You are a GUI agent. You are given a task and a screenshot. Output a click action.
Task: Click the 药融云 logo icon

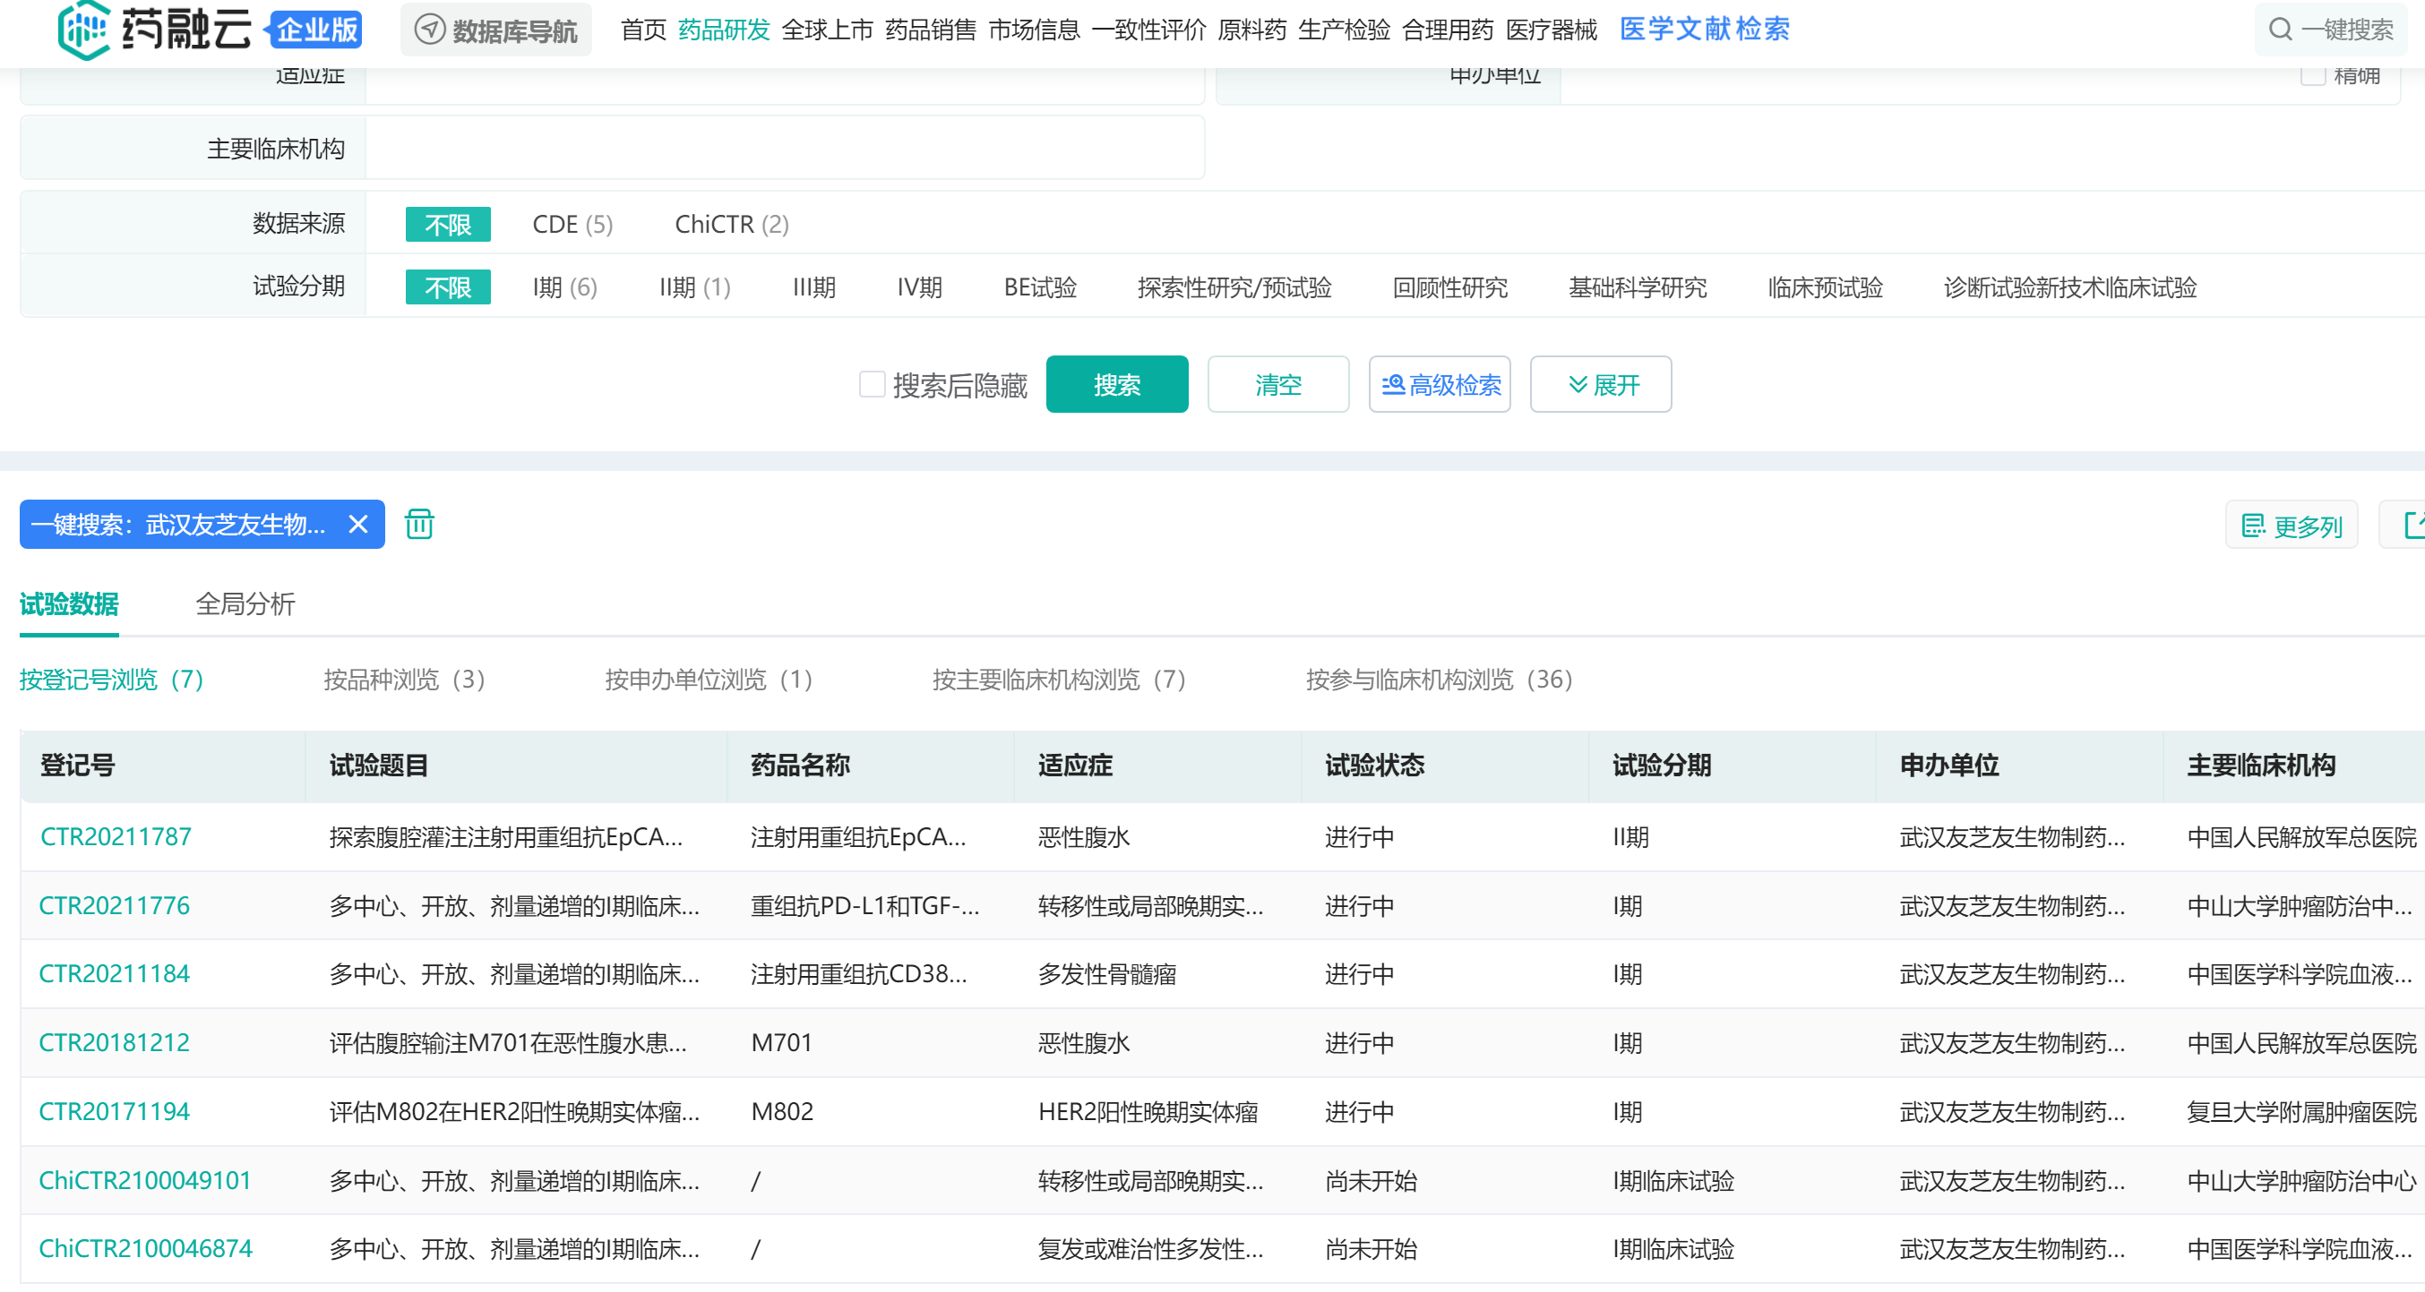click(84, 30)
